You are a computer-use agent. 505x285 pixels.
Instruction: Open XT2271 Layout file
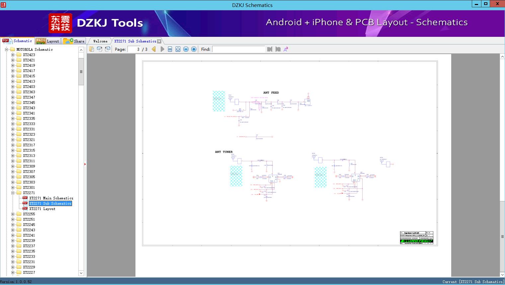42,209
